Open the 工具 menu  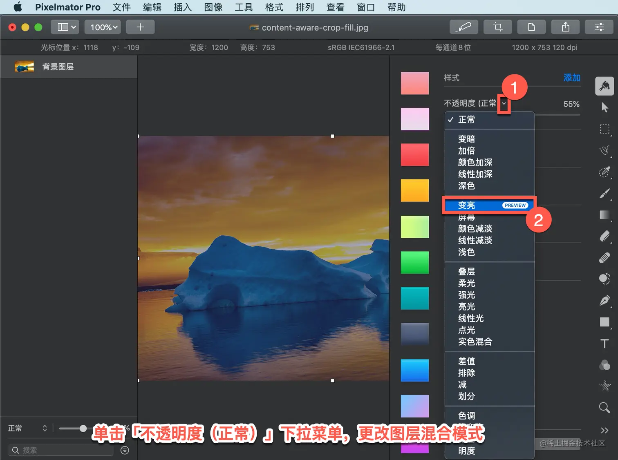(244, 7)
